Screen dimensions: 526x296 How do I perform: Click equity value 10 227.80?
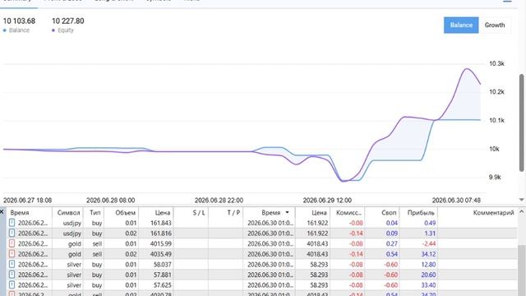[67, 21]
